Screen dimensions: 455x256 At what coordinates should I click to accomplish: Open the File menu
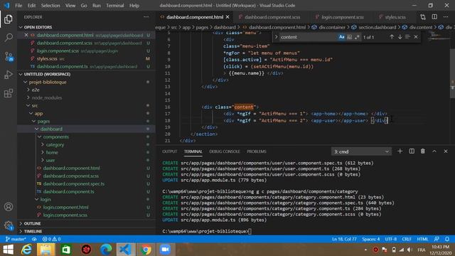18,6
